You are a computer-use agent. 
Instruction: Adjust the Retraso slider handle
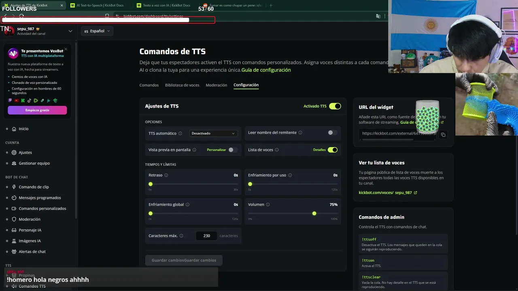[x=151, y=184]
